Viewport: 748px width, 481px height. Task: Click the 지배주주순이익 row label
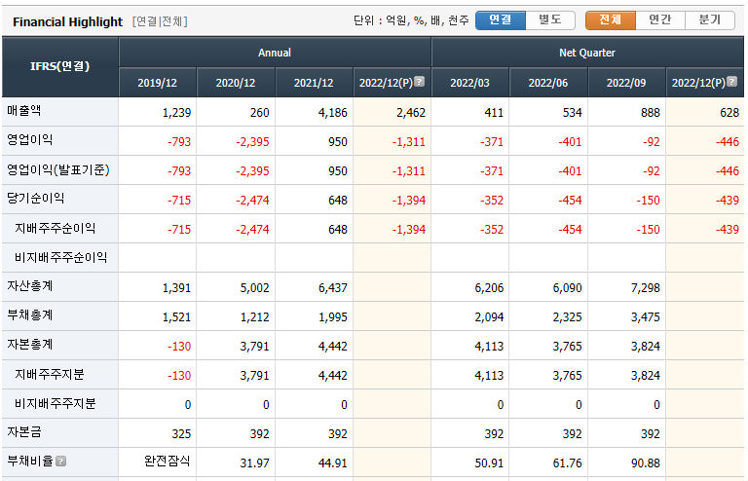pos(55,229)
